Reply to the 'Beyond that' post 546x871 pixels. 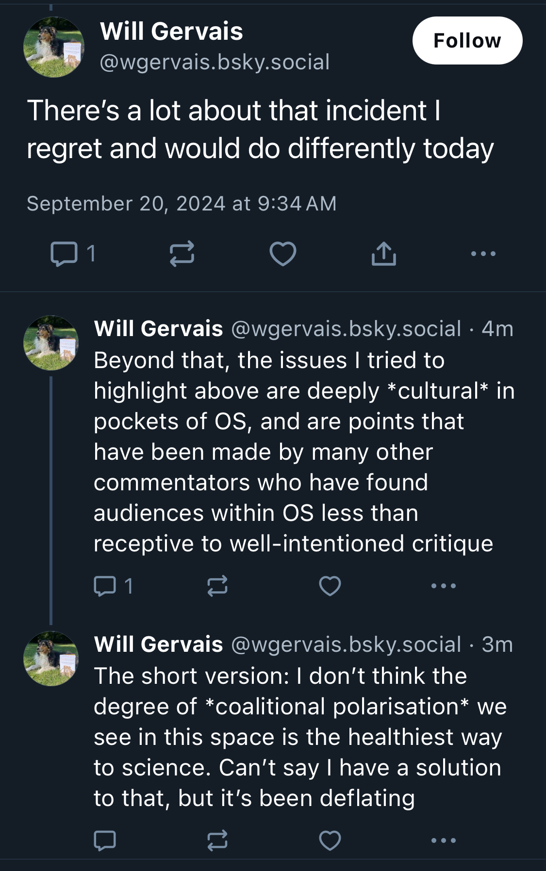coord(105,586)
